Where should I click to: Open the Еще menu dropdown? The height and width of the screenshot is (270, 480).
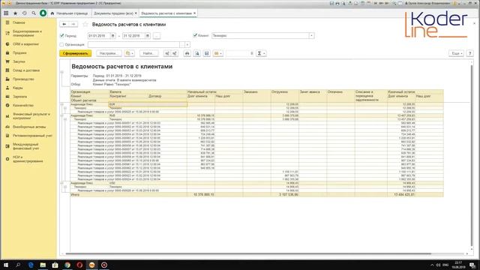pyautogui.click(x=456, y=53)
